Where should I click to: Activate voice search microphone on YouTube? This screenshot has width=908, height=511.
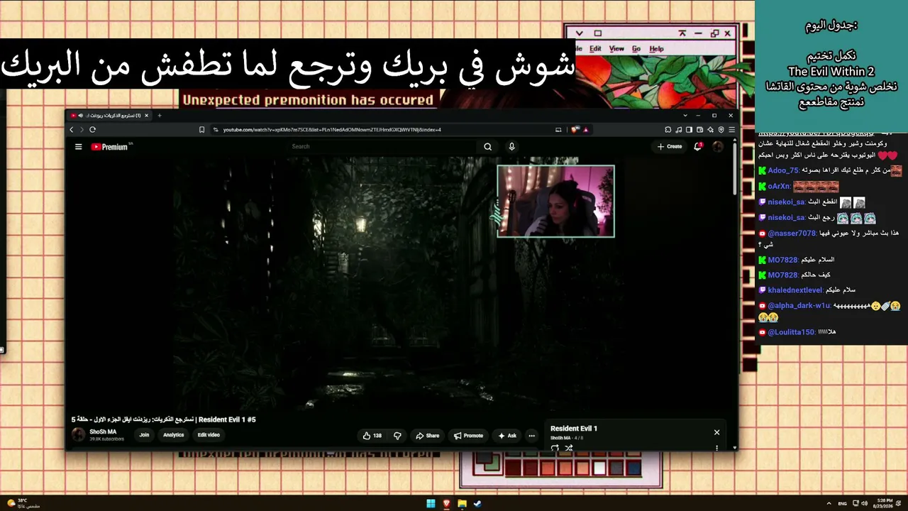[511, 147]
